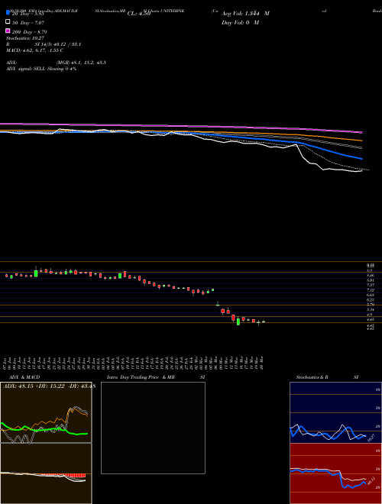This screenshot has height=504, width=382.
Task: Click the blue Stochastics chart panel
Action: (335, 412)
